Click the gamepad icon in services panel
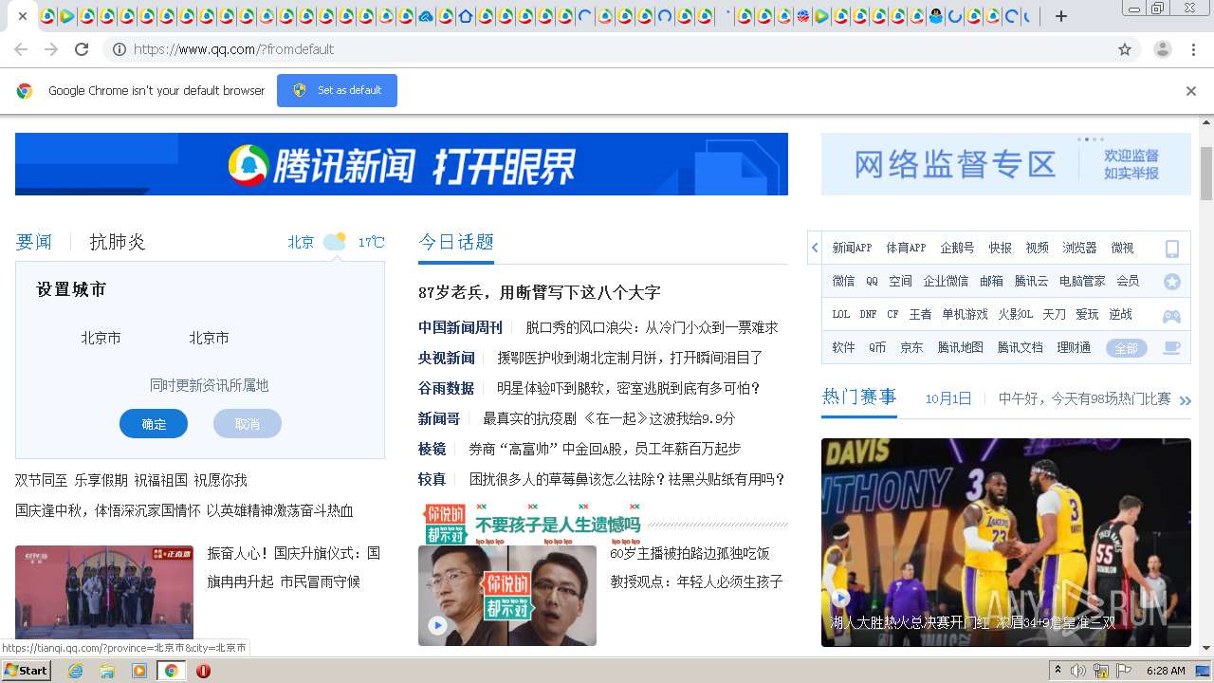 (1172, 315)
